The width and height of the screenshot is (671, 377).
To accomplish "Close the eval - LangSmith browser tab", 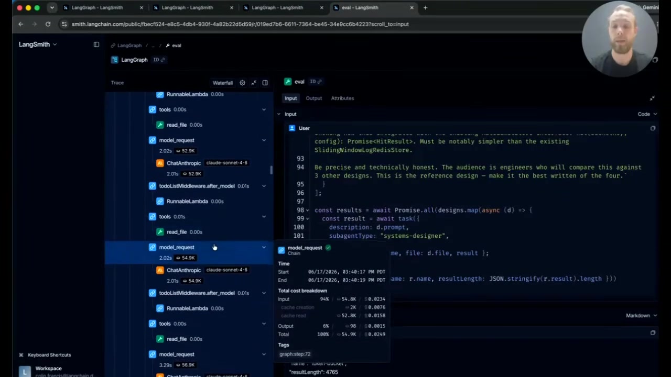I will pyautogui.click(x=412, y=8).
